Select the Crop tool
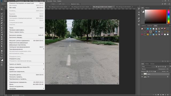 (2, 18)
